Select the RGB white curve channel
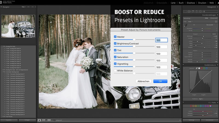This screenshot has width=219, height=123. click(x=199, y=68)
